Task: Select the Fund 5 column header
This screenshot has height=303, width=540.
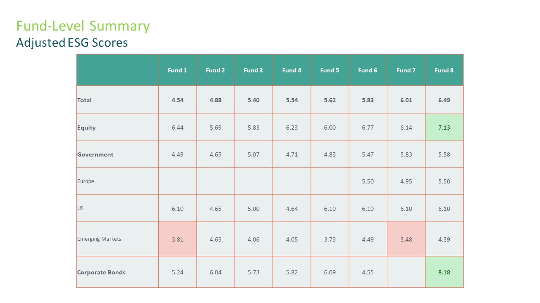Action: coord(329,70)
